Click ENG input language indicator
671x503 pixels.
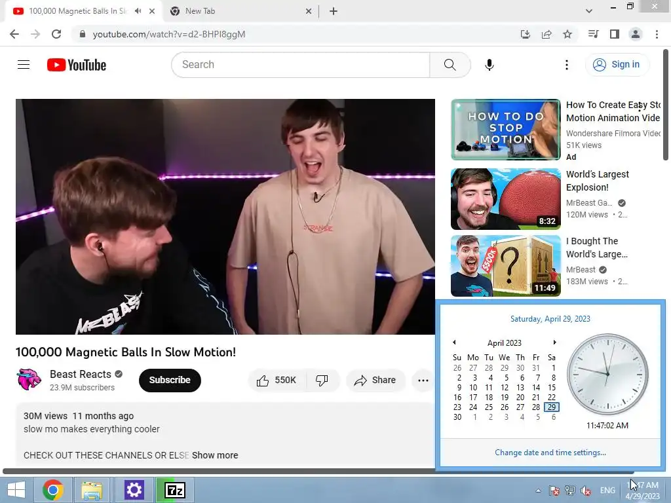(x=607, y=491)
